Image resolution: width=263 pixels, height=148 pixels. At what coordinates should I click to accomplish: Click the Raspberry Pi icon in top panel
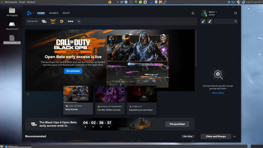pyautogui.click(x=145, y=2)
